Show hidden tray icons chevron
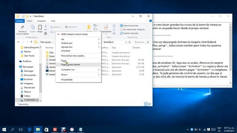The width and height of the screenshot is (237, 133). point(188,130)
